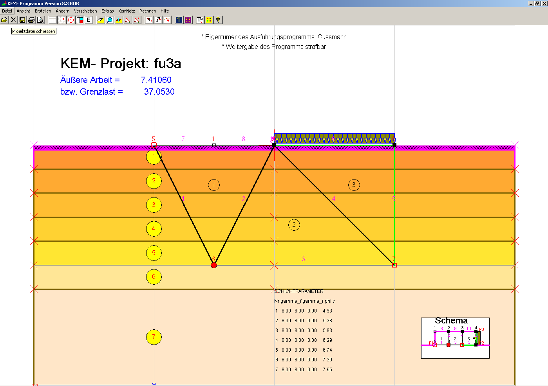Viewport: 548px width, 386px height.
Task: Click the yellow colored squares icon
Action: (209, 20)
